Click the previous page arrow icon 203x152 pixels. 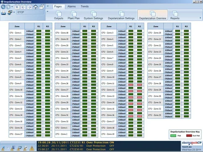click(x=23, y=7)
